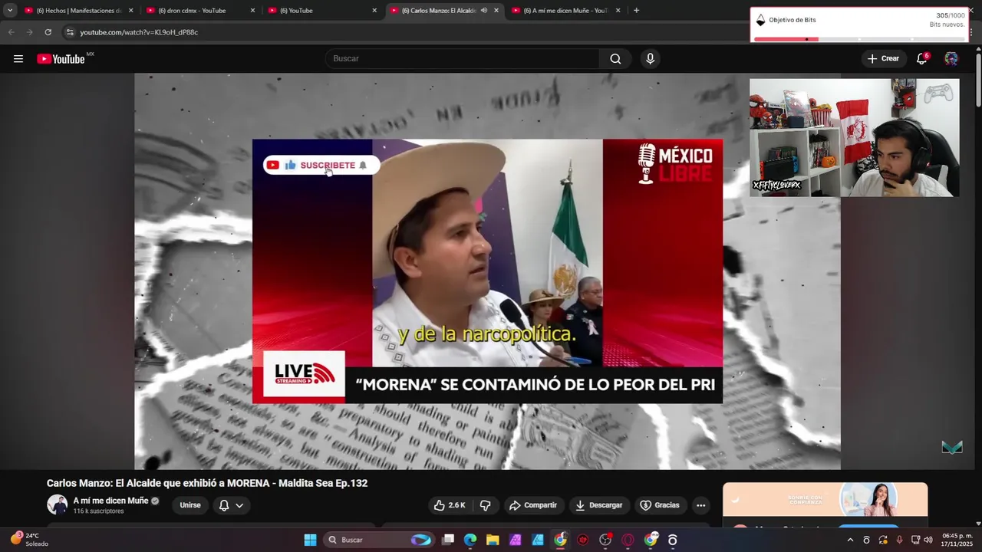Viewport: 982px width, 552px height.
Task: Open Affinity Photo purple icon on taskbar
Action: pos(516,540)
